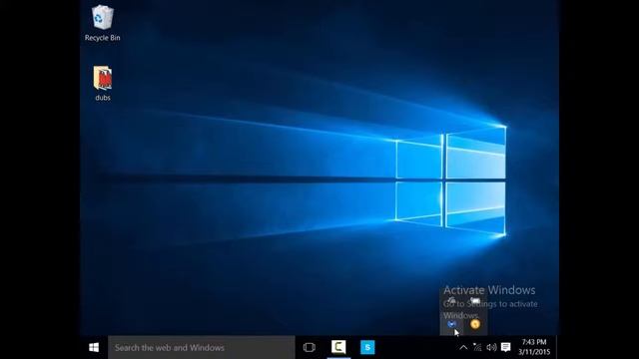The height and width of the screenshot is (359, 639).
Task: Click the 7:43 PM clock and date
Action: (x=534, y=347)
